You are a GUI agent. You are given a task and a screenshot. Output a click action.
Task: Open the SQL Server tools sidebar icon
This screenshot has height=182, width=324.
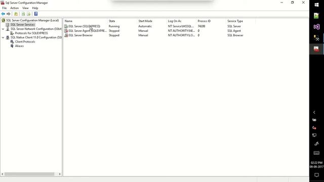[x=316, y=38]
